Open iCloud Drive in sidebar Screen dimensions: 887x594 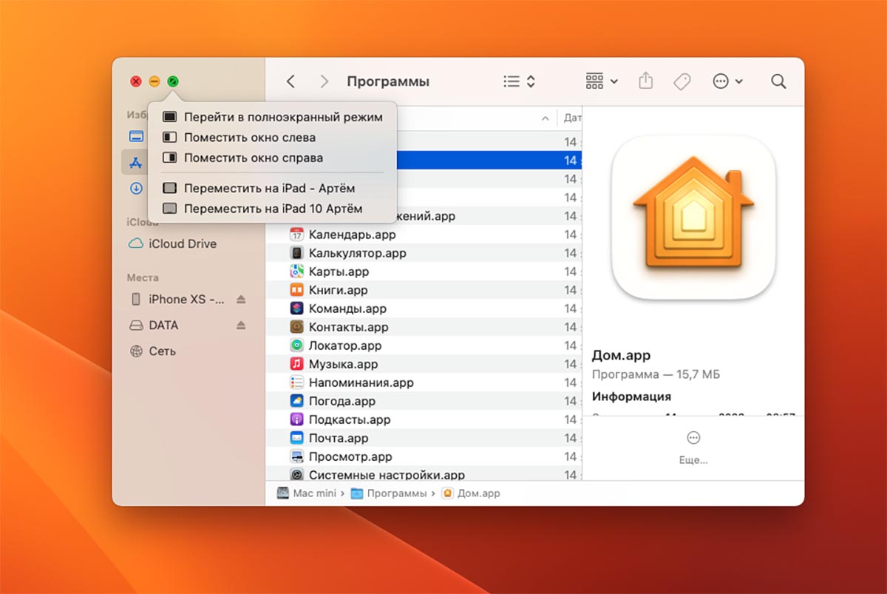[182, 243]
